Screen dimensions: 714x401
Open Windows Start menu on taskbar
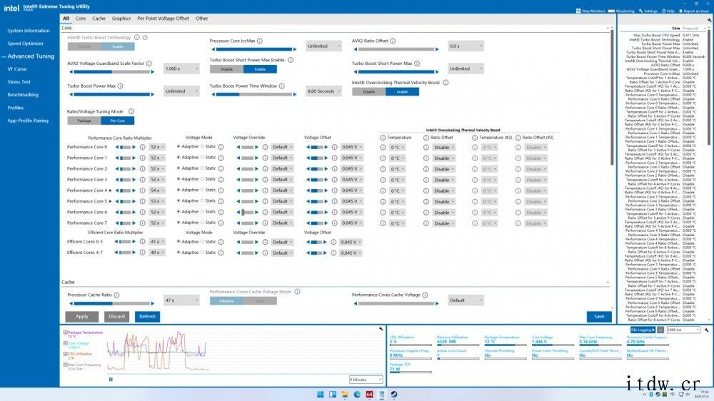click(x=320, y=394)
